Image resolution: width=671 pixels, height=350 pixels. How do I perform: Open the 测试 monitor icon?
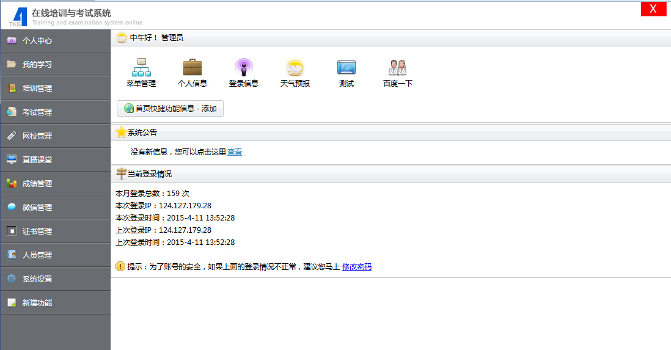[346, 67]
